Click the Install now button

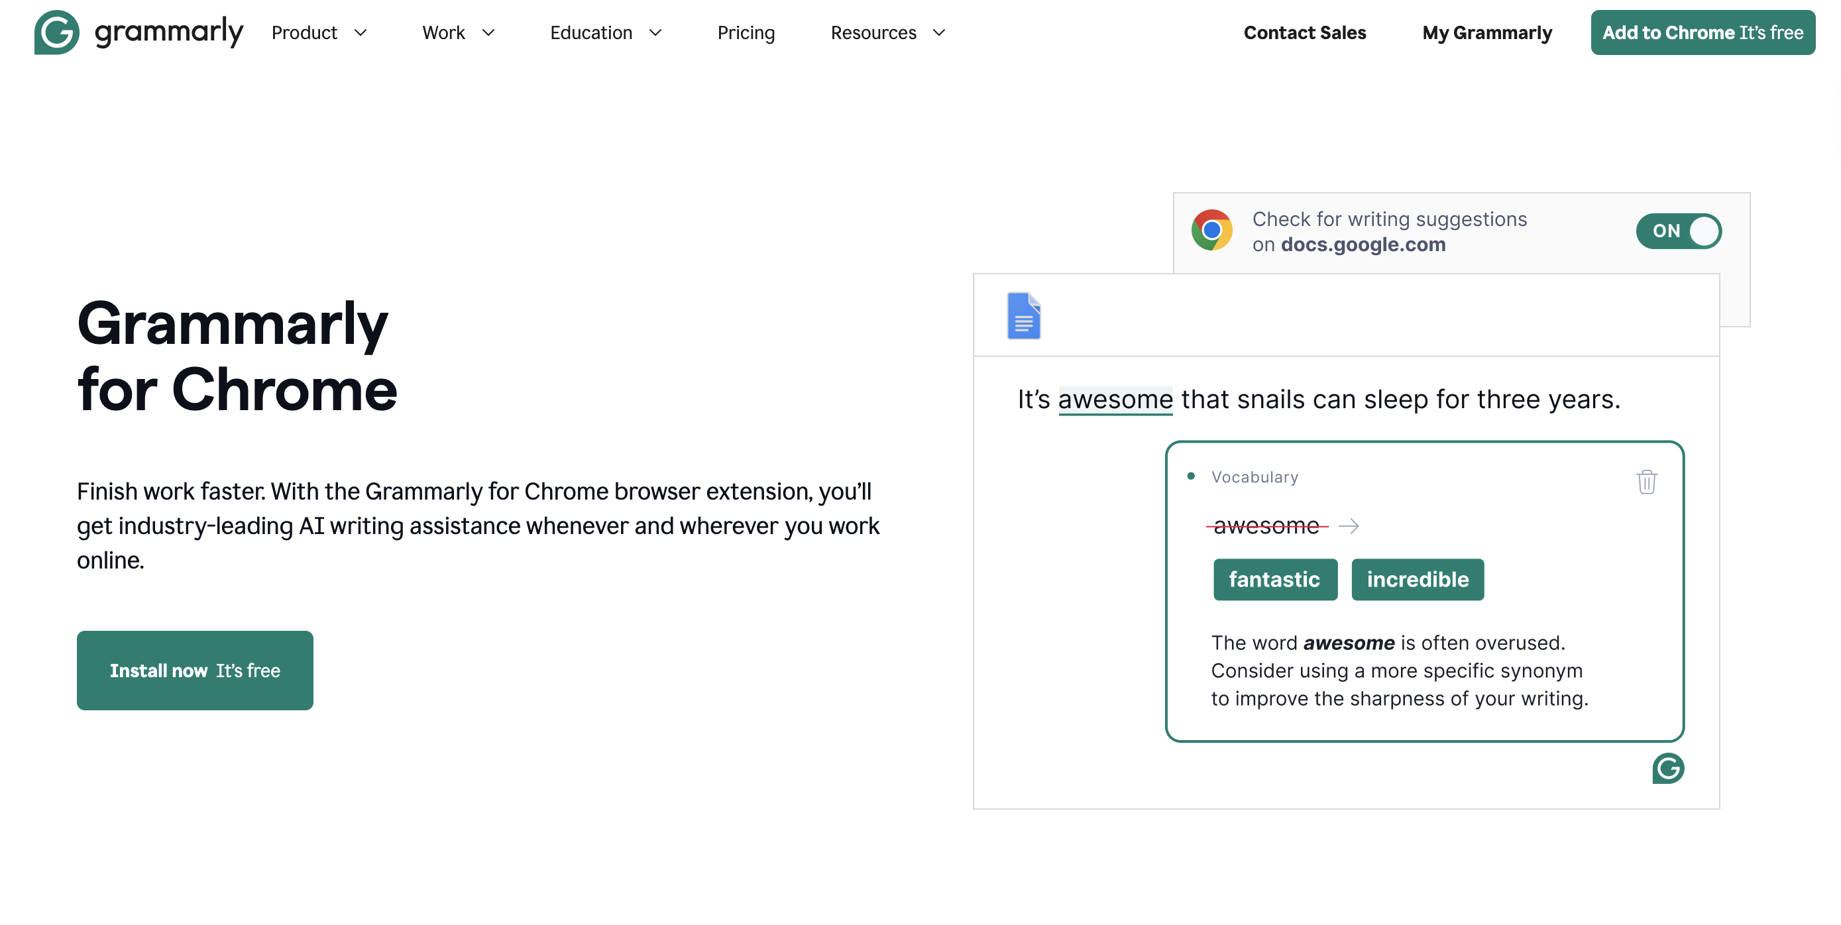(194, 670)
